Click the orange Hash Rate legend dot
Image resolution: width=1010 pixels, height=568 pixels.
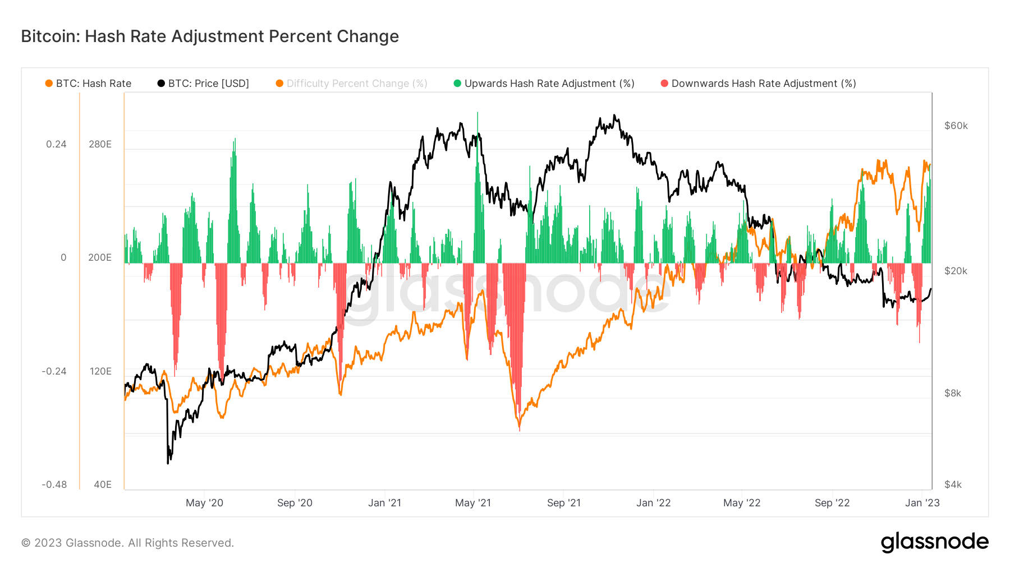(x=49, y=84)
